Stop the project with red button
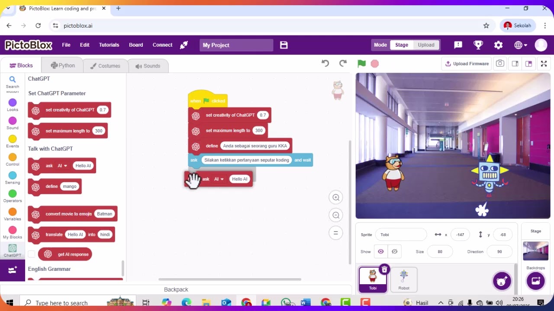The height and width of the screenshot is (311, 554). [375, 63]
